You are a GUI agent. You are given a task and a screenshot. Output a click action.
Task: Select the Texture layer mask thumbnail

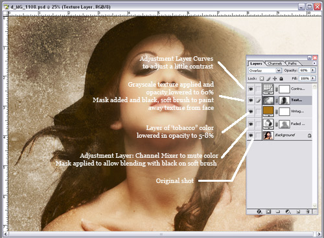coord(284,100)
